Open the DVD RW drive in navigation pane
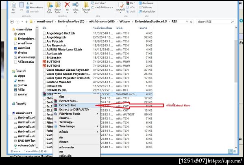Screen dimensions: 244x165 (x=24, y=141)
